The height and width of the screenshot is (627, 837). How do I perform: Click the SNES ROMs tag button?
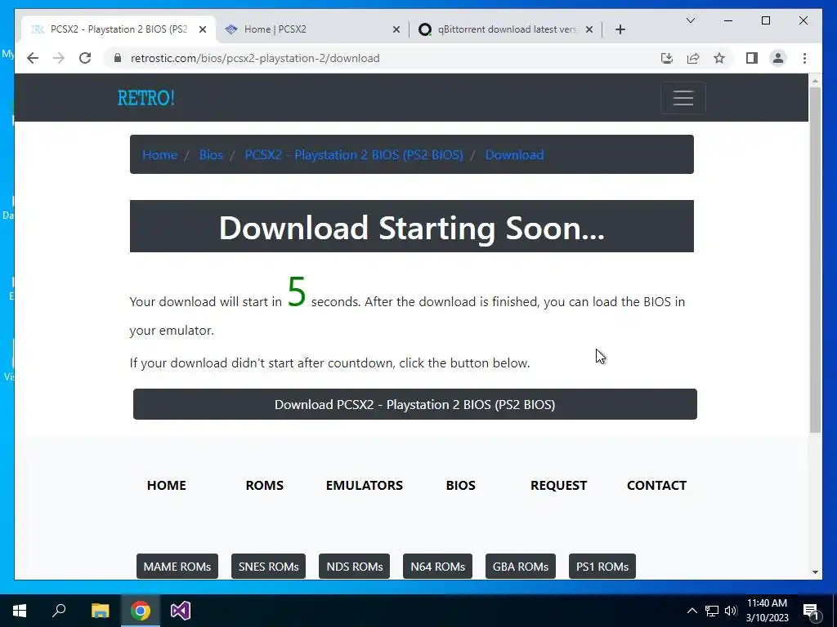[268, 567]
